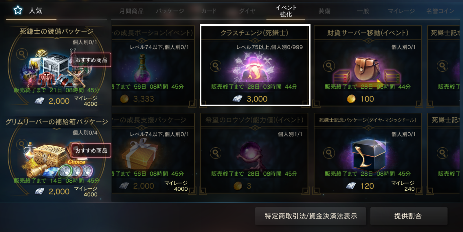Click the 提供割合 button
463x232 pixels.
409,216
